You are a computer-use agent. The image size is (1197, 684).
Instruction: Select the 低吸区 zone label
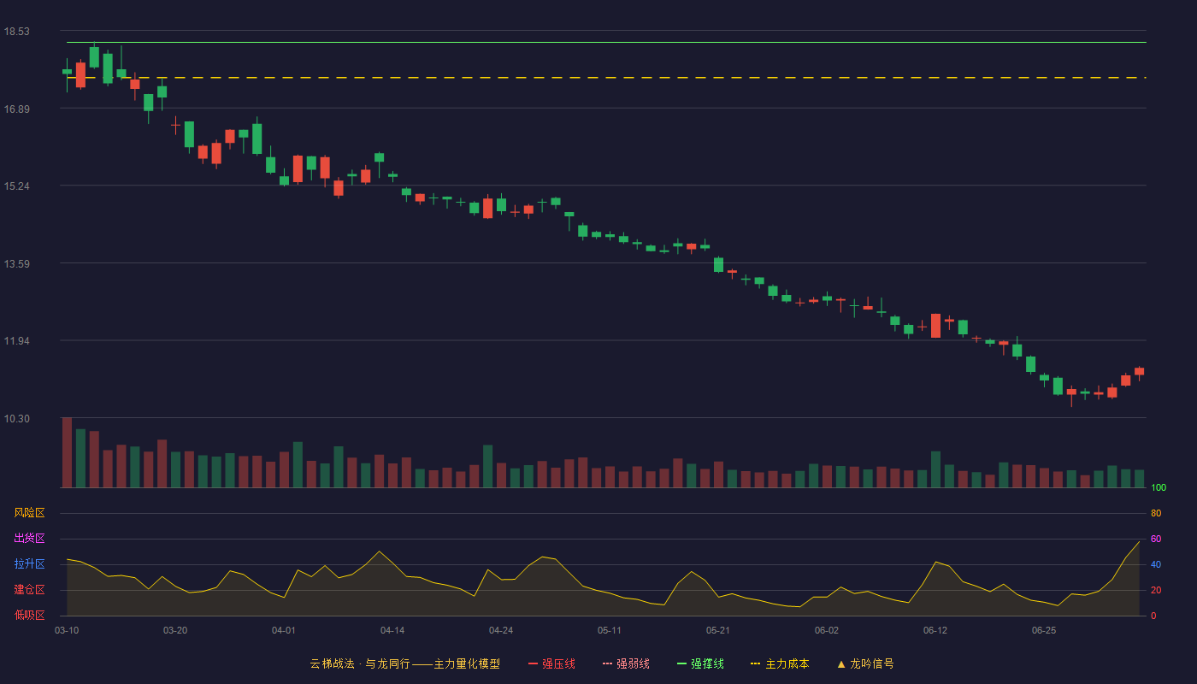(29, 615)
